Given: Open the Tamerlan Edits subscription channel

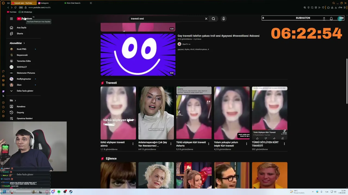Looking at the screenshot, I should [x=24, y=61].
